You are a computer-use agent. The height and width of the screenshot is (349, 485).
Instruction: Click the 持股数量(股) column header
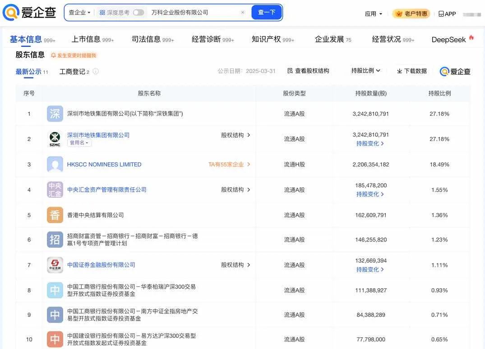(371, 93)
